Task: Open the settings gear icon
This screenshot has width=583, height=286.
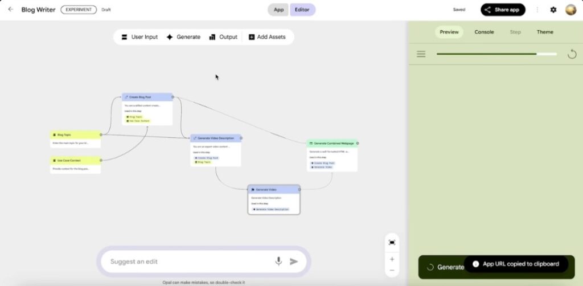Action: click(553, 10)
